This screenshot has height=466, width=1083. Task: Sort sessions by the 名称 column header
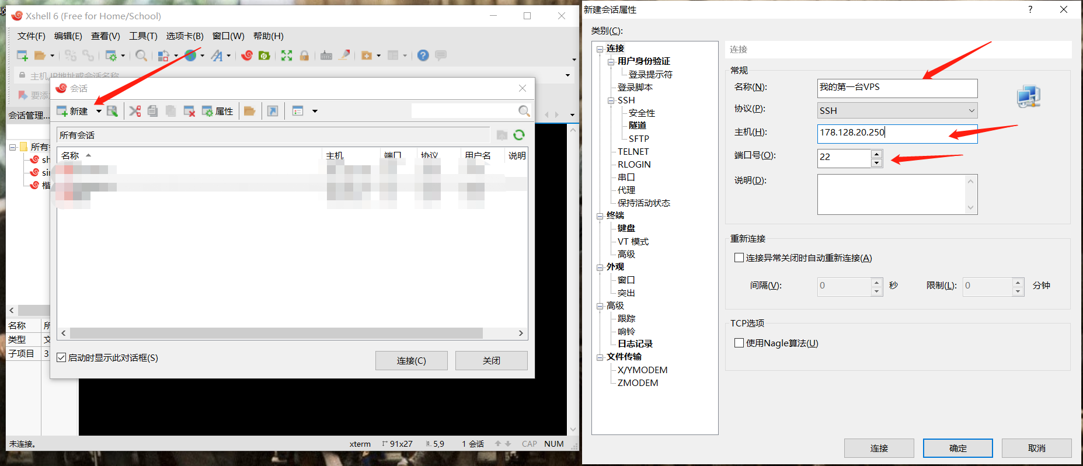[190, 155]
